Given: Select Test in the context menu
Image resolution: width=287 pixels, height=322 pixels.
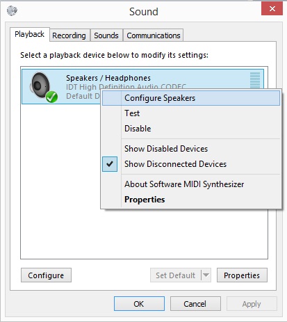Looking at the screenshot, I should [x=191, y=113].
